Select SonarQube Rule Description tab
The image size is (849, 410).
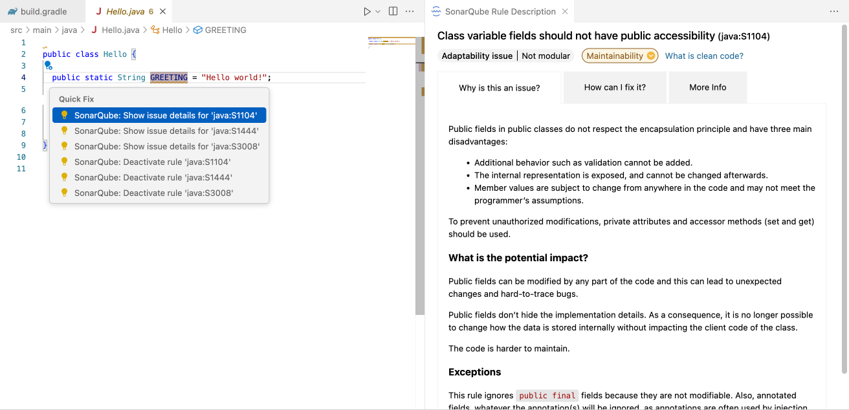500,12
